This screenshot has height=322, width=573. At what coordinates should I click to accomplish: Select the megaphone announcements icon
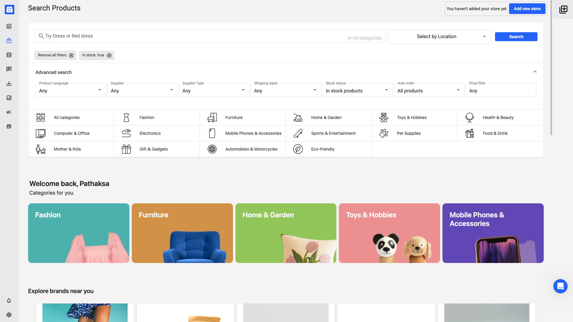pos(9,112)
